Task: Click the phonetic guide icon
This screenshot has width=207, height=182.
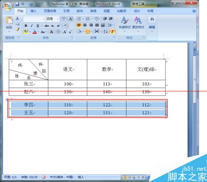Action: (63, 19)
